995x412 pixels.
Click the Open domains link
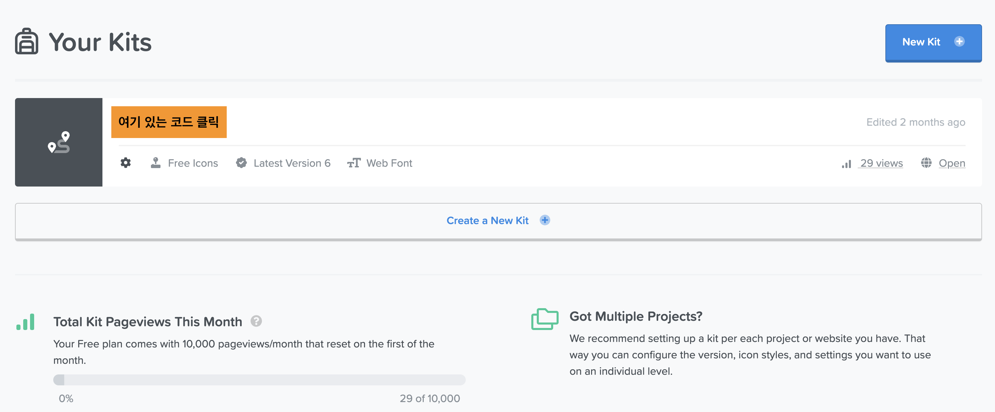coord(952,163)
